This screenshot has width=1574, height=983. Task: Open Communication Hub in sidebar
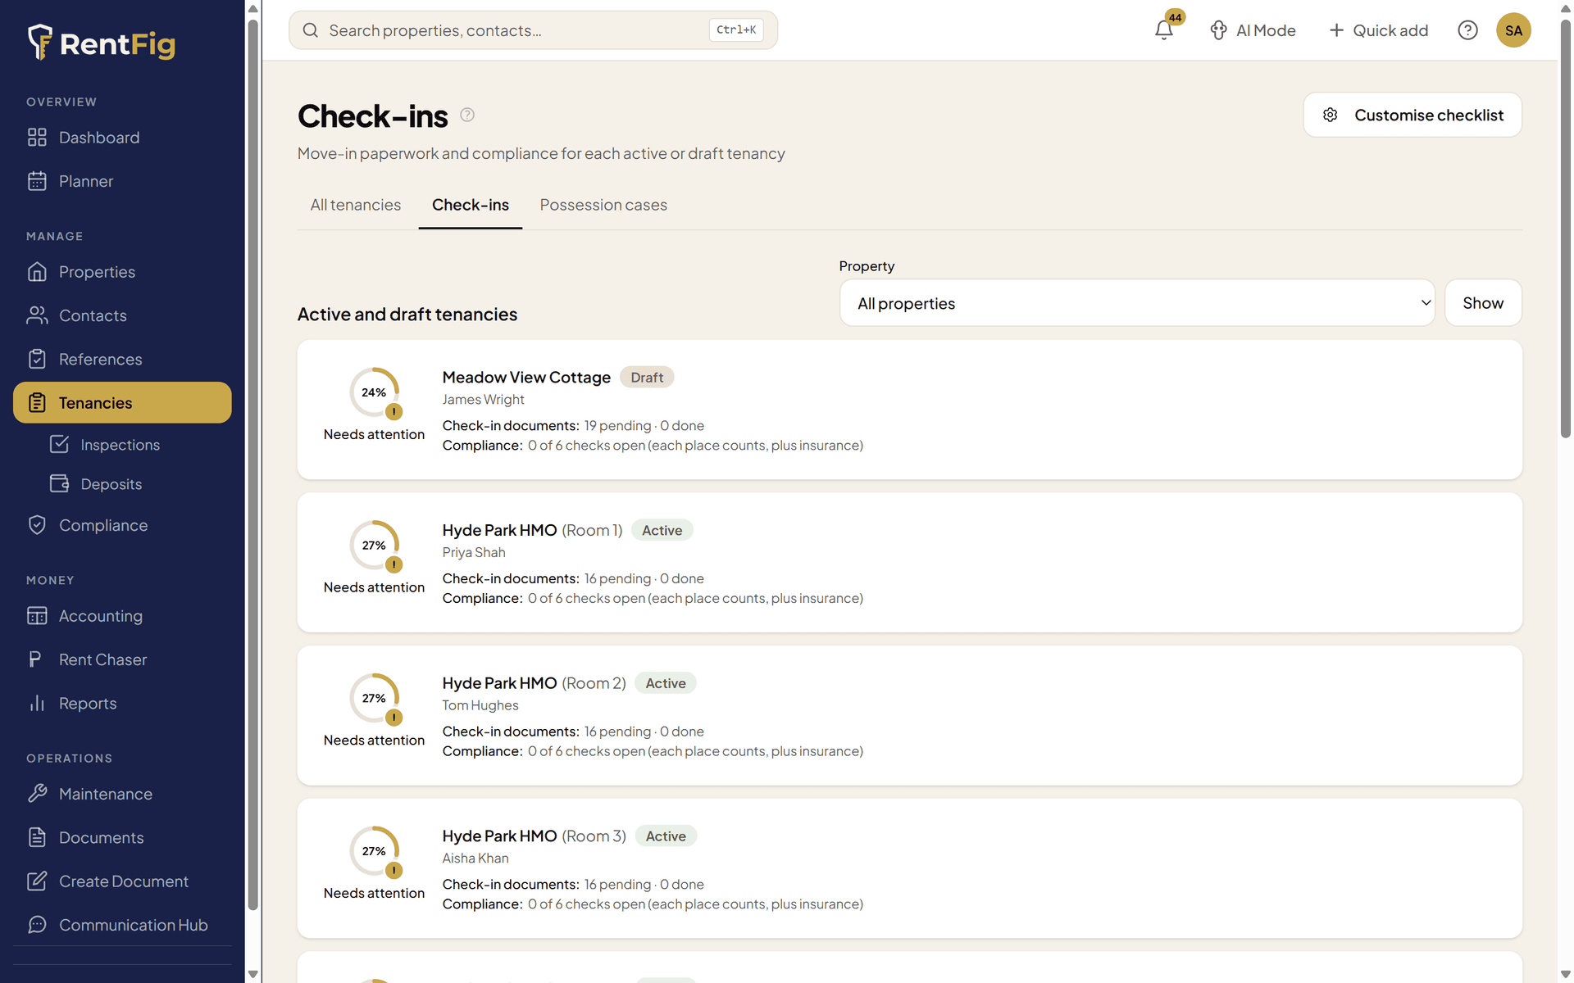pyautogui.click(x=122, y=925)
